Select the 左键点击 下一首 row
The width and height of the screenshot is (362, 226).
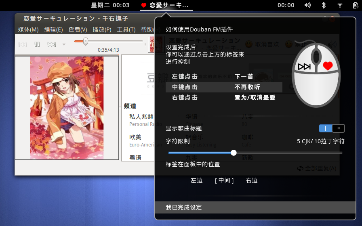point(224,77)
